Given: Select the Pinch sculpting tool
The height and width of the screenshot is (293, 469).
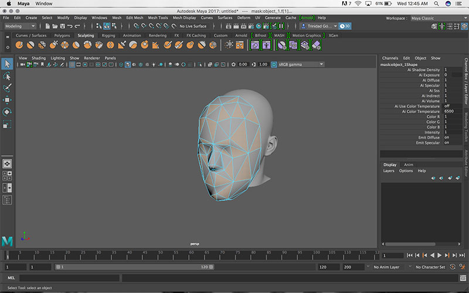Looking at the screenshot, I should tap(65, 45).
